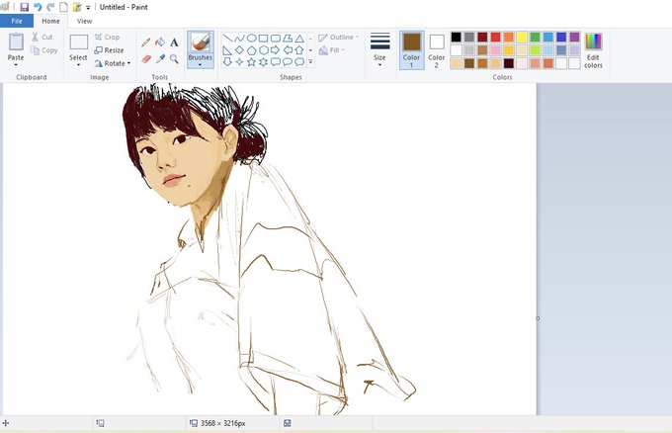Click the Paste clipboard icon
Screen dimensions: 672x433
(16, 42)
